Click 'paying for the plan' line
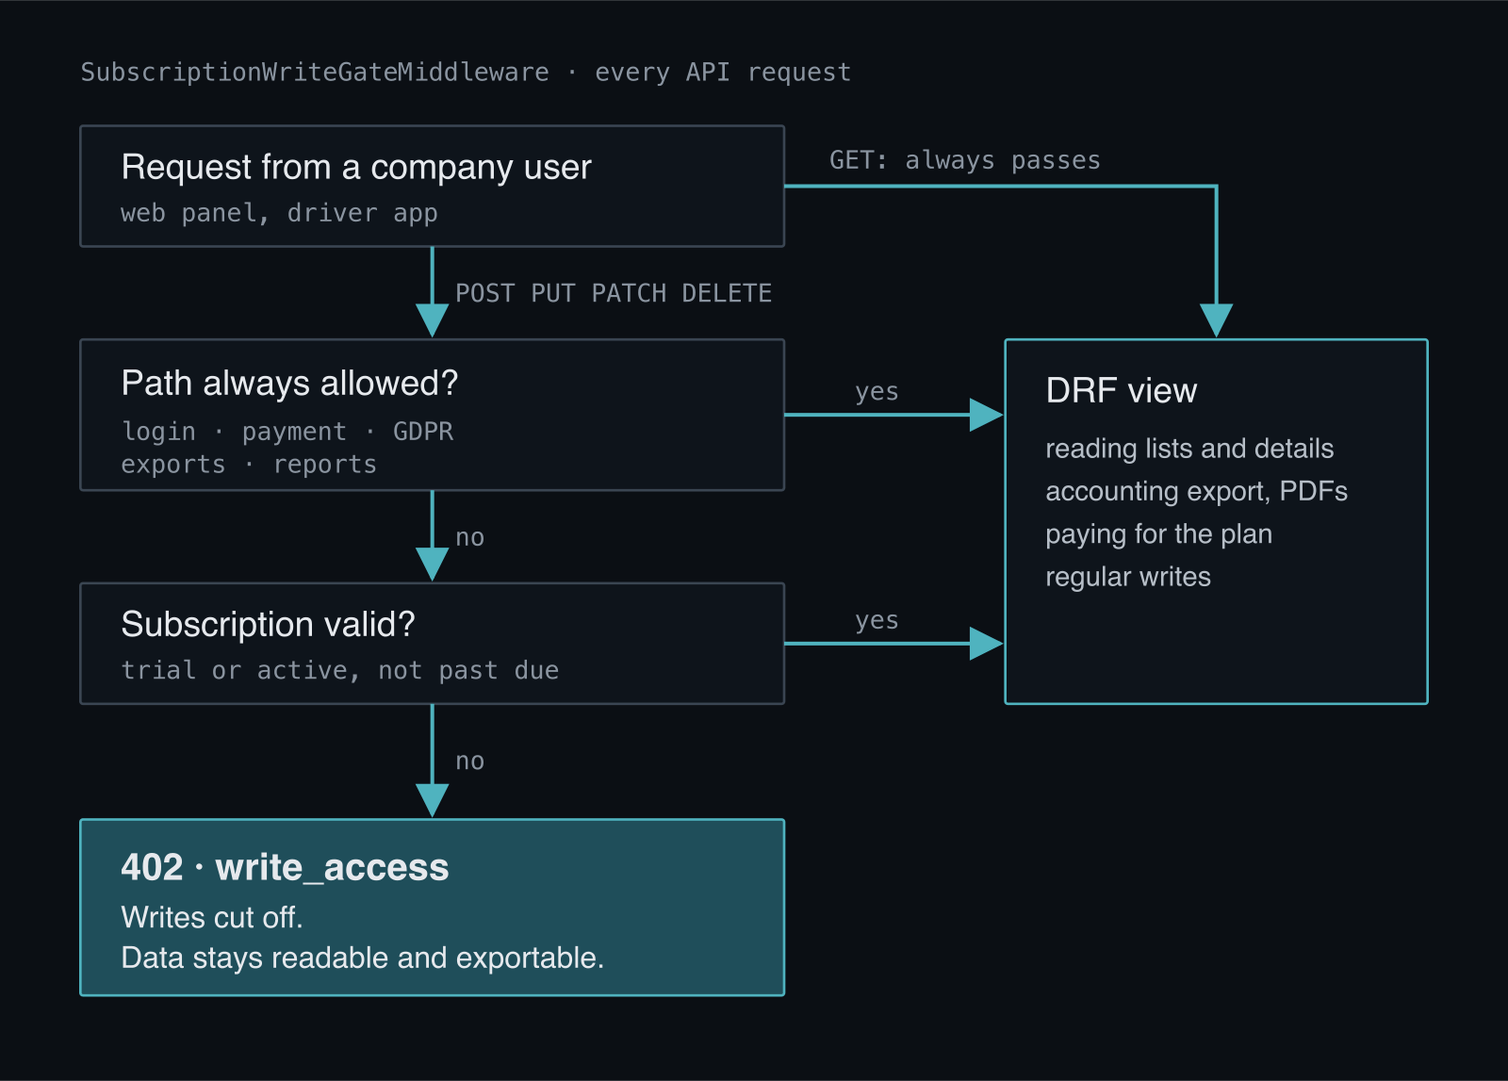 point(1158,534)
